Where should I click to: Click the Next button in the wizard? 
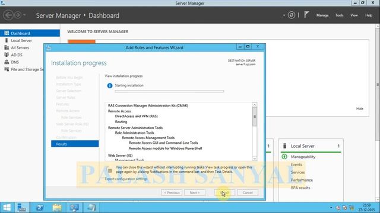[195, 193]
